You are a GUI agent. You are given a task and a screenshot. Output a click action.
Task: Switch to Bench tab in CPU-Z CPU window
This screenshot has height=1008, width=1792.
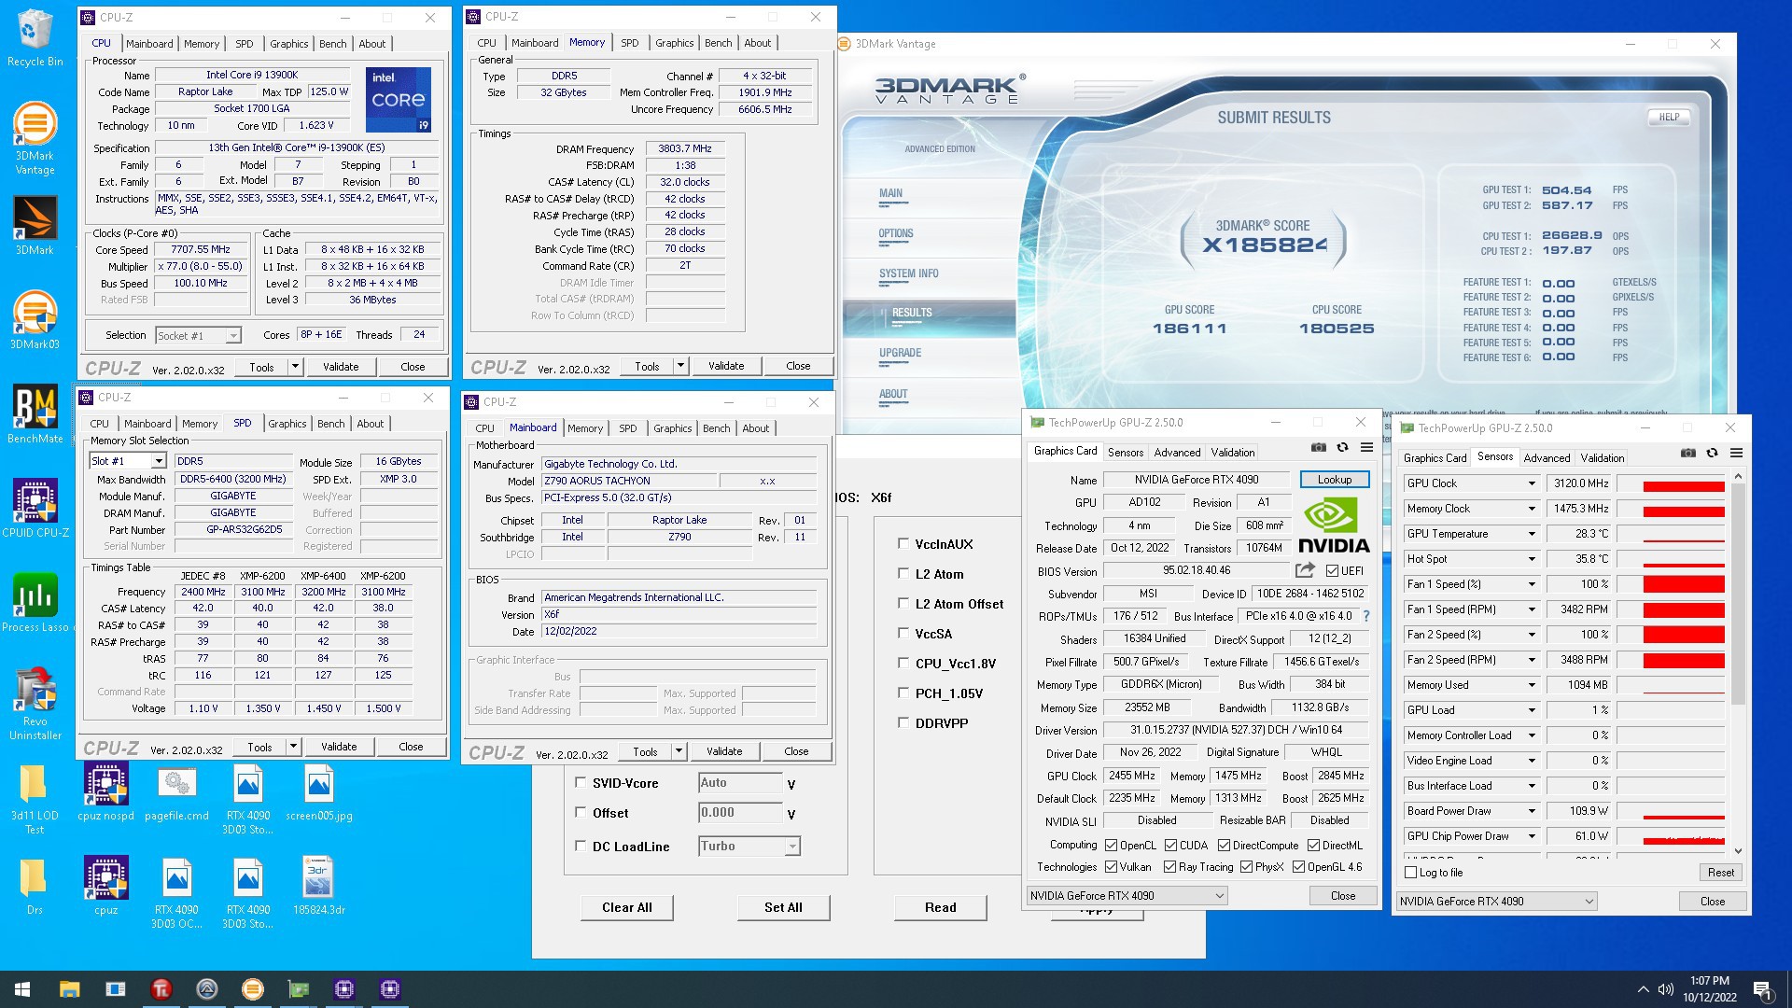click(x=333, y=44)
